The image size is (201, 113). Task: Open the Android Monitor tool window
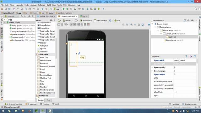coord(13,104)
